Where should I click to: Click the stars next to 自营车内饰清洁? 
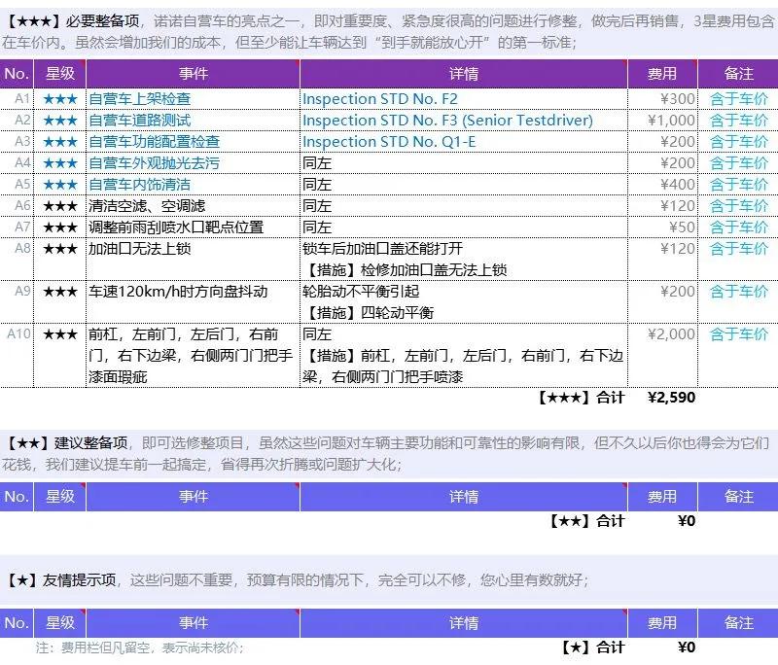coord(60,184)
